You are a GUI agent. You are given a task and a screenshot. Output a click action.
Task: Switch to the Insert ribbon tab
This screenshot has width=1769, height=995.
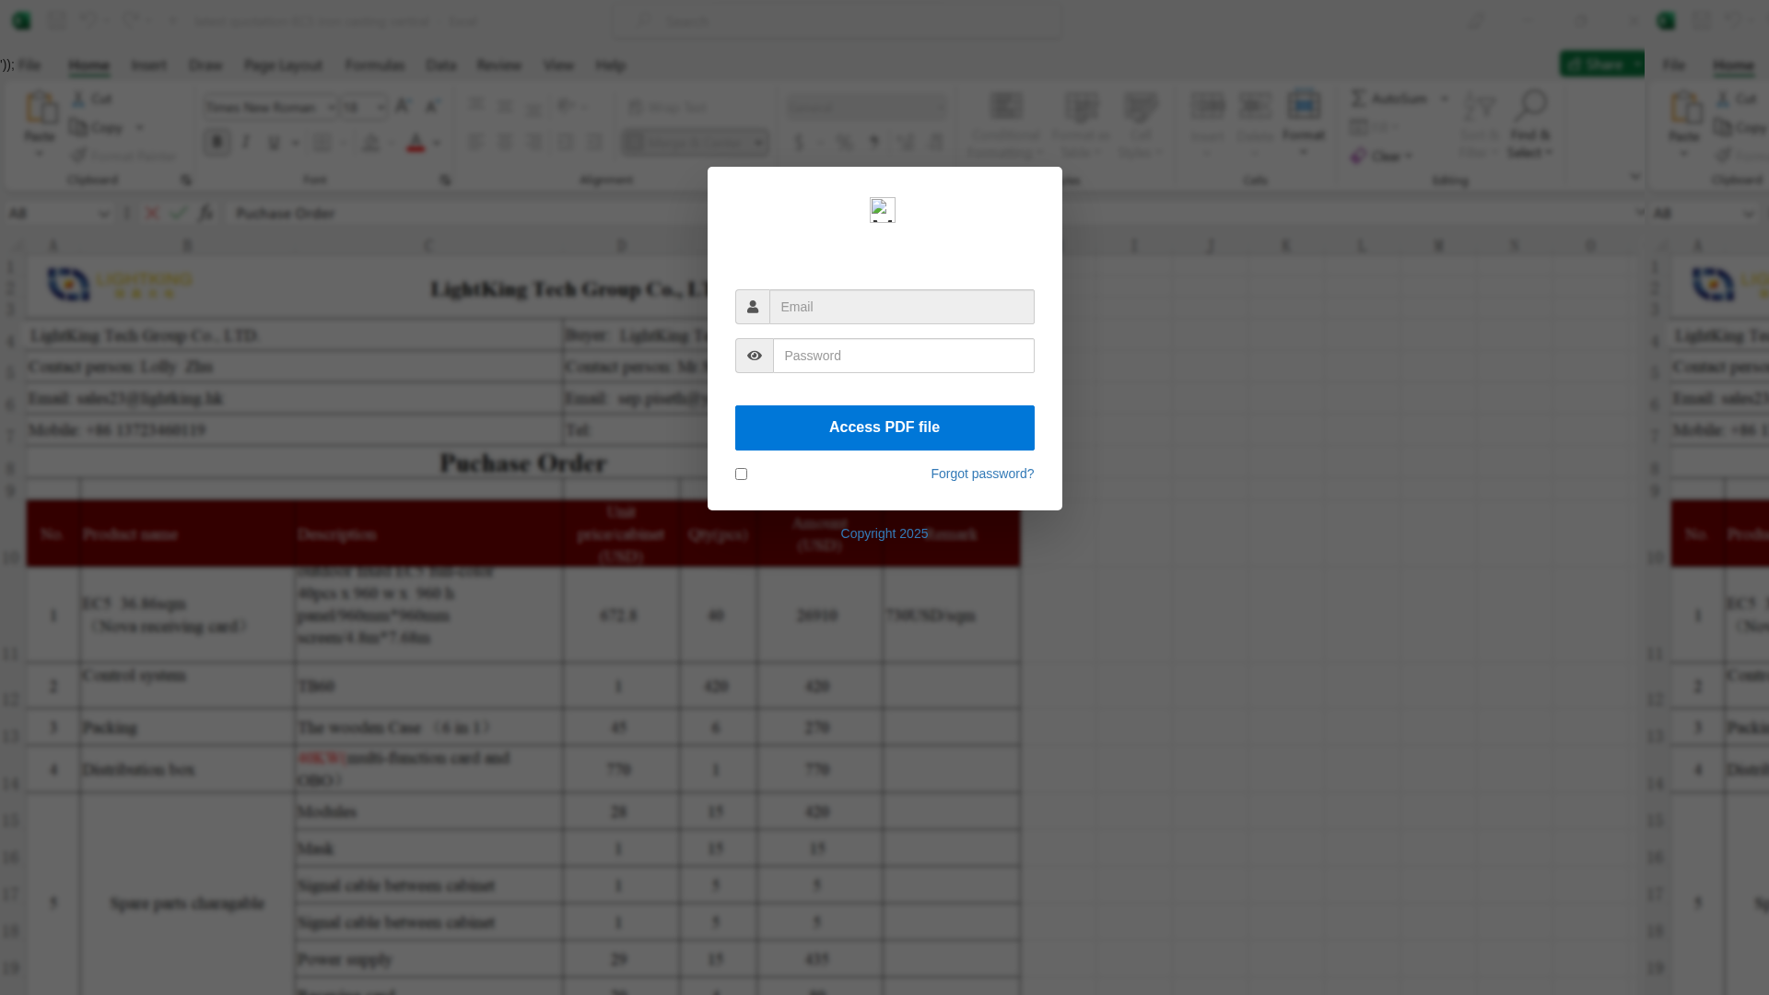click(x=148, y=65)
